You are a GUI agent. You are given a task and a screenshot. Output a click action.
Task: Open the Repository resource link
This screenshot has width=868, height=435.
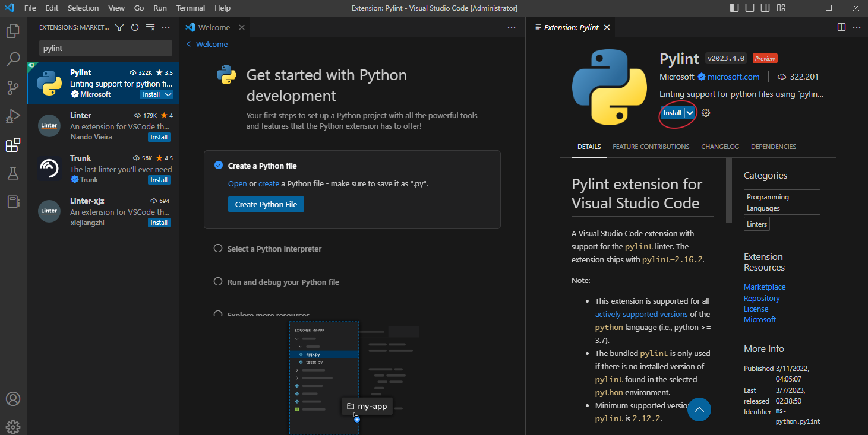(x=762, y=298)
